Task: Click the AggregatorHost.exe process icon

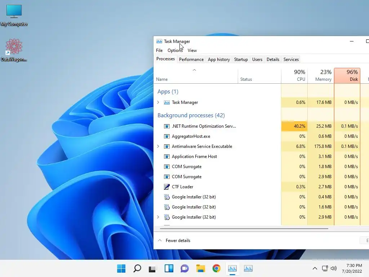Action: (166, 136)
